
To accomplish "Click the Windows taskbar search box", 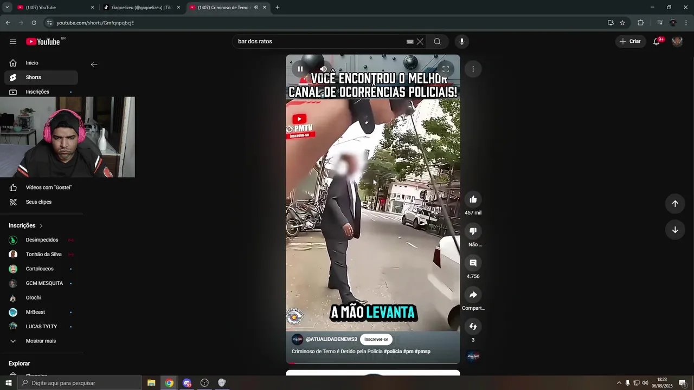I will coord(79,383).
